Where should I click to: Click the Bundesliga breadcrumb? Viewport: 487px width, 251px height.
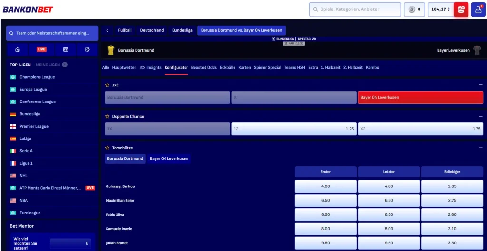[x=182, y=30]
